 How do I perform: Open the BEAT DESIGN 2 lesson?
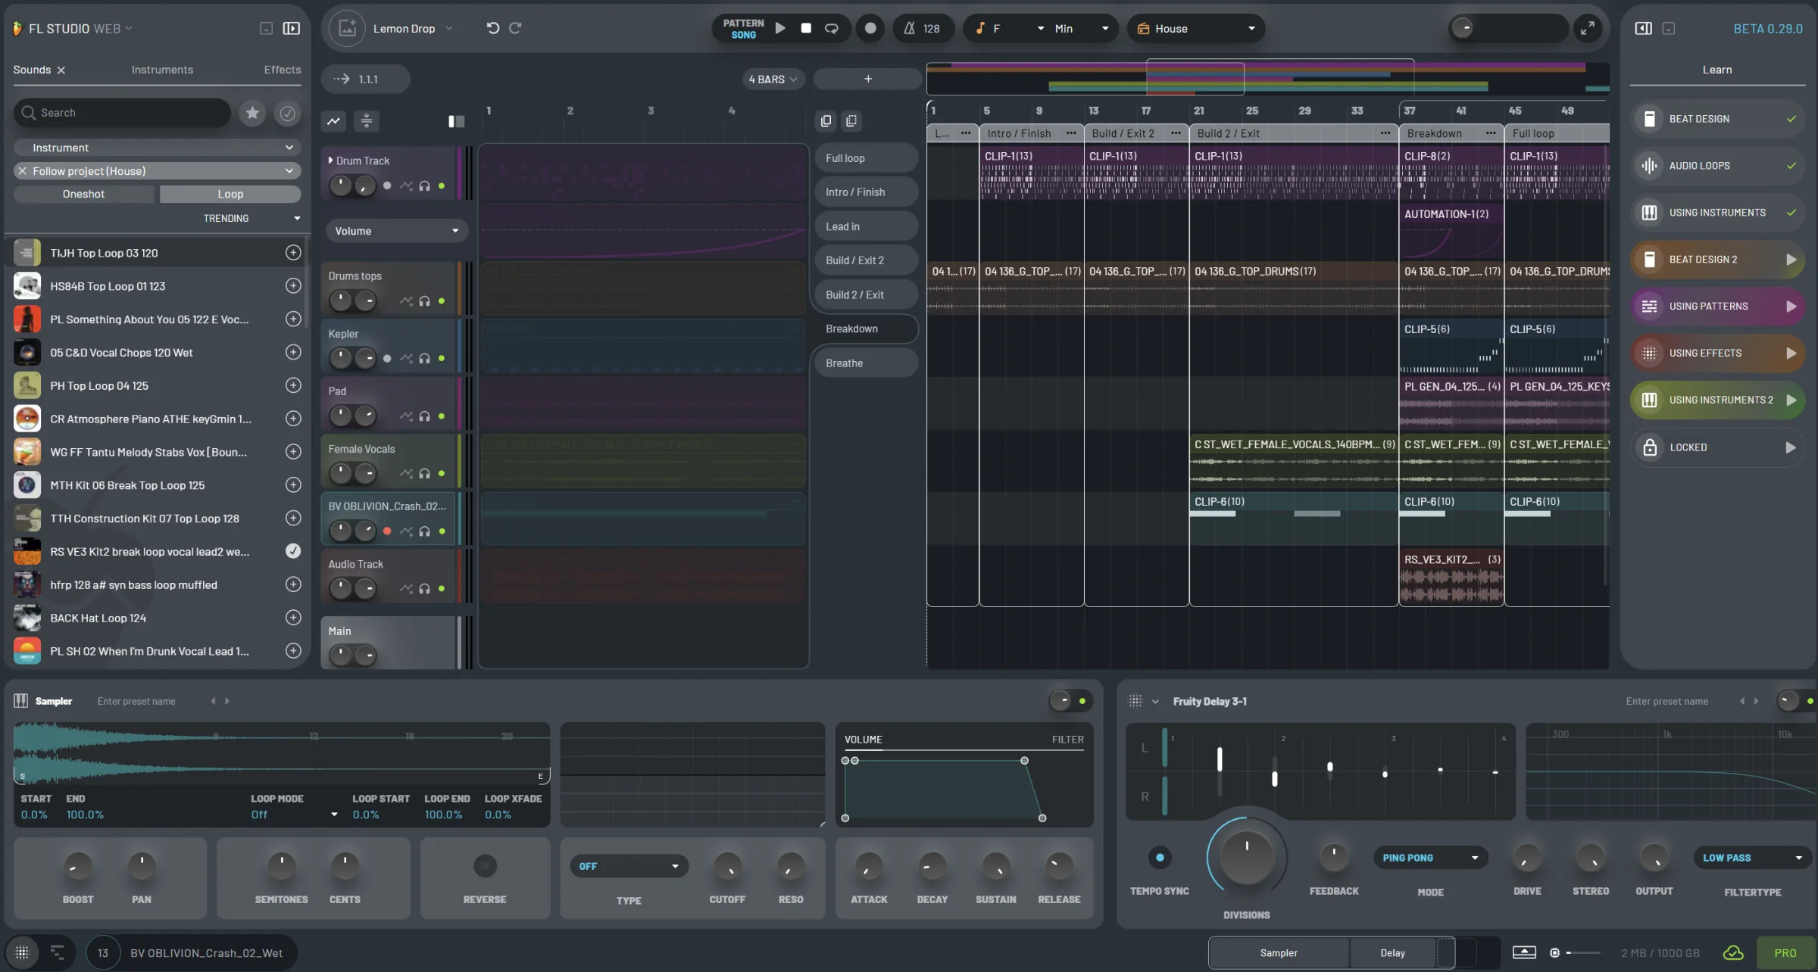(1717, 260)
